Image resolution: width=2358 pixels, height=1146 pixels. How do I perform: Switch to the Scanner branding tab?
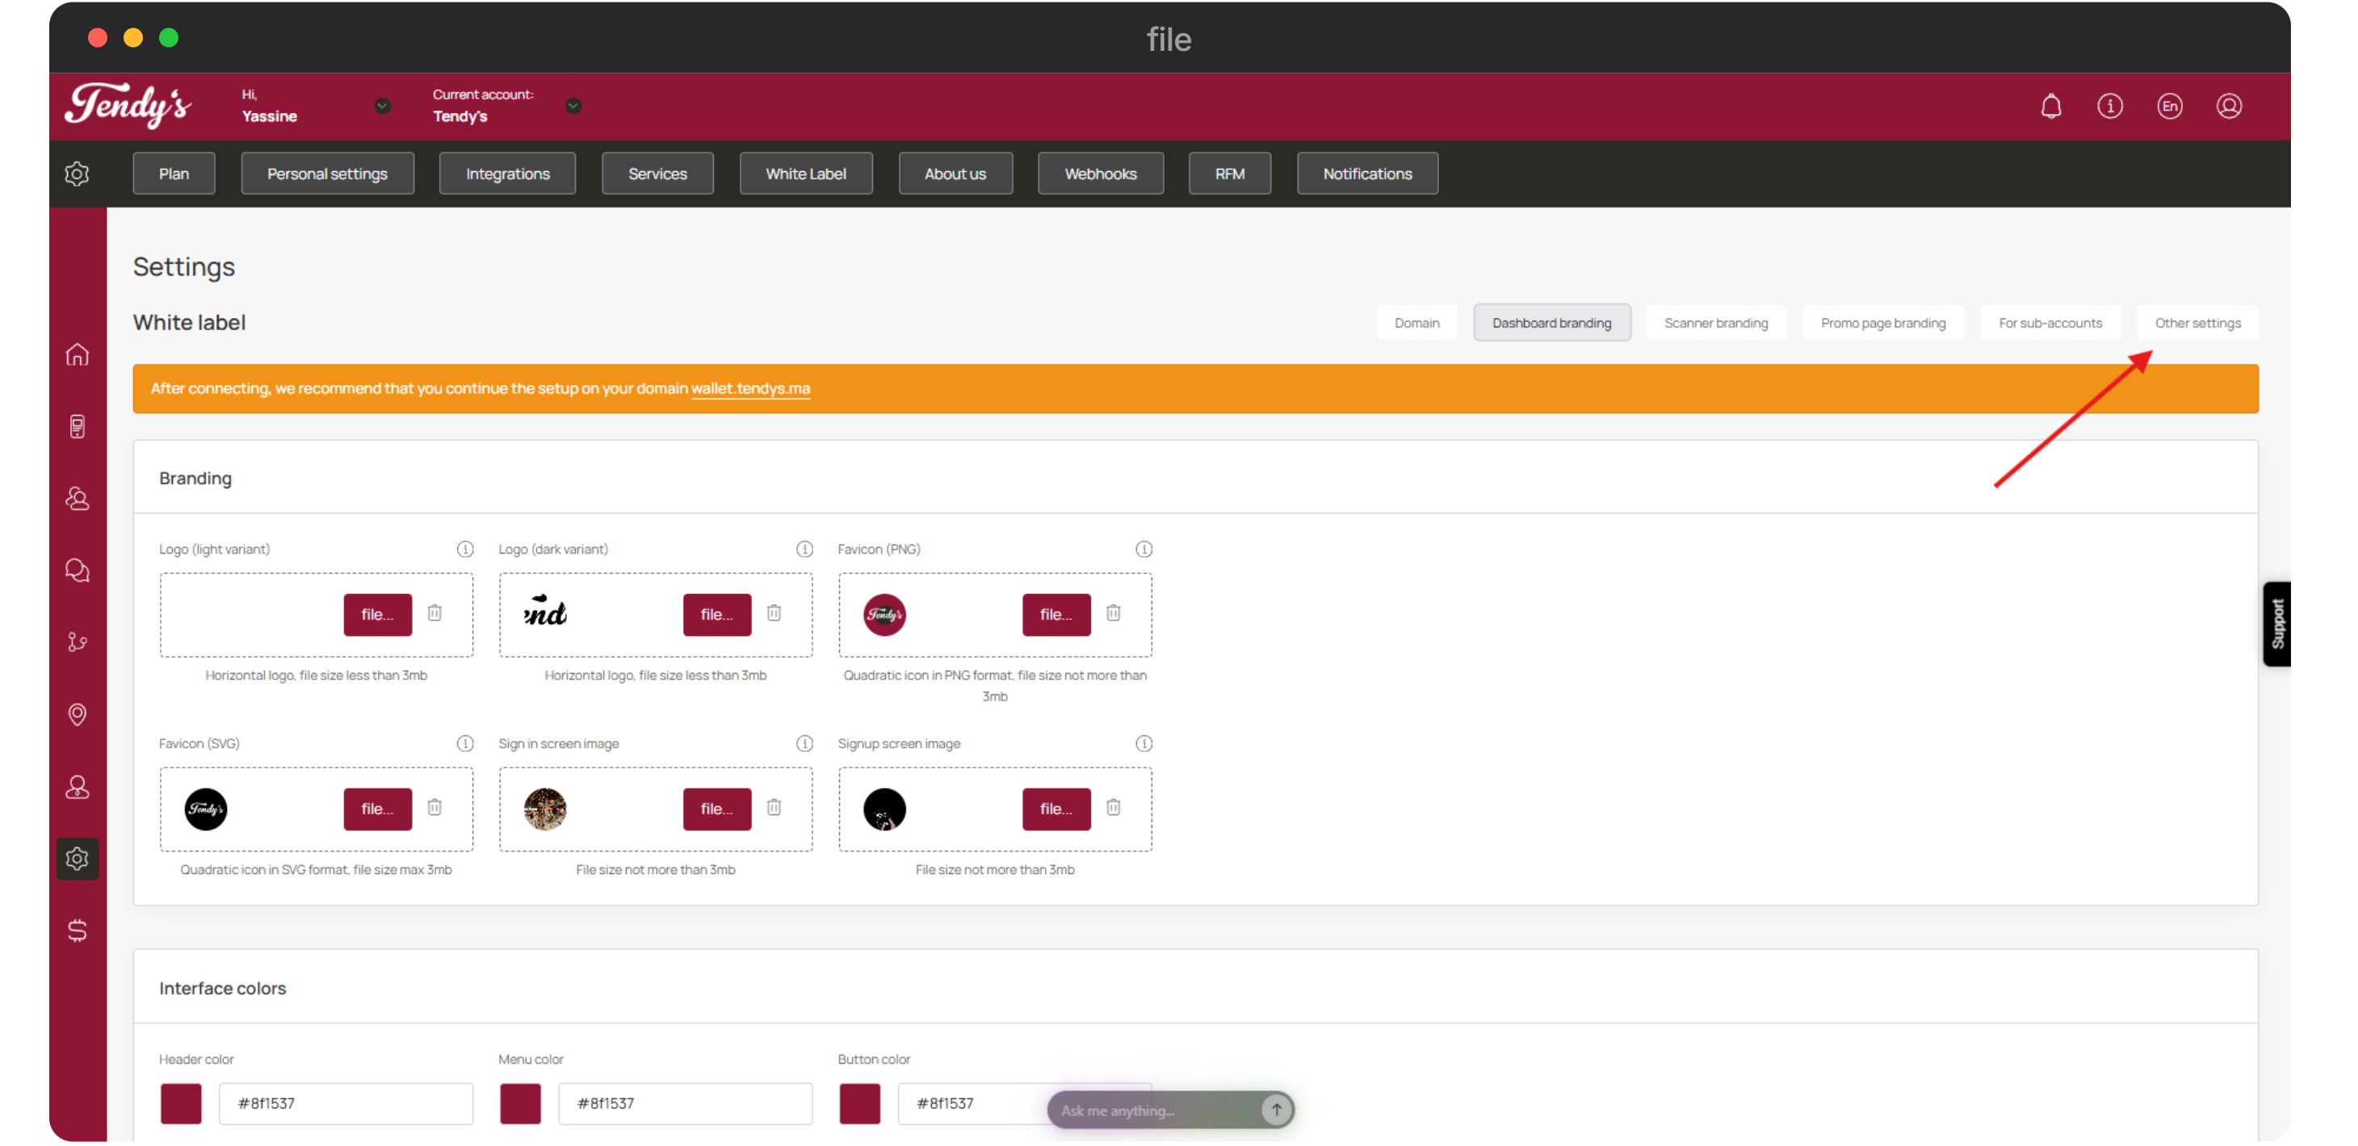click(x=1715, y=323)
